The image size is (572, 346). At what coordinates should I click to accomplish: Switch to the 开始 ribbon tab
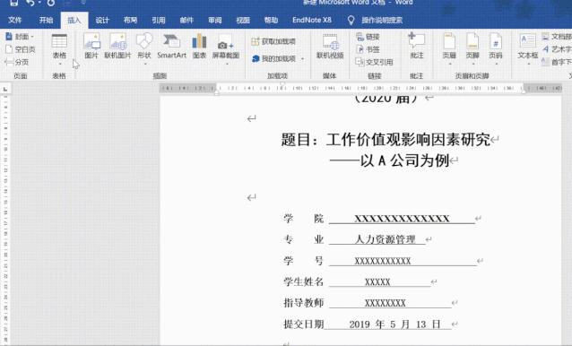tap(46, 20)
